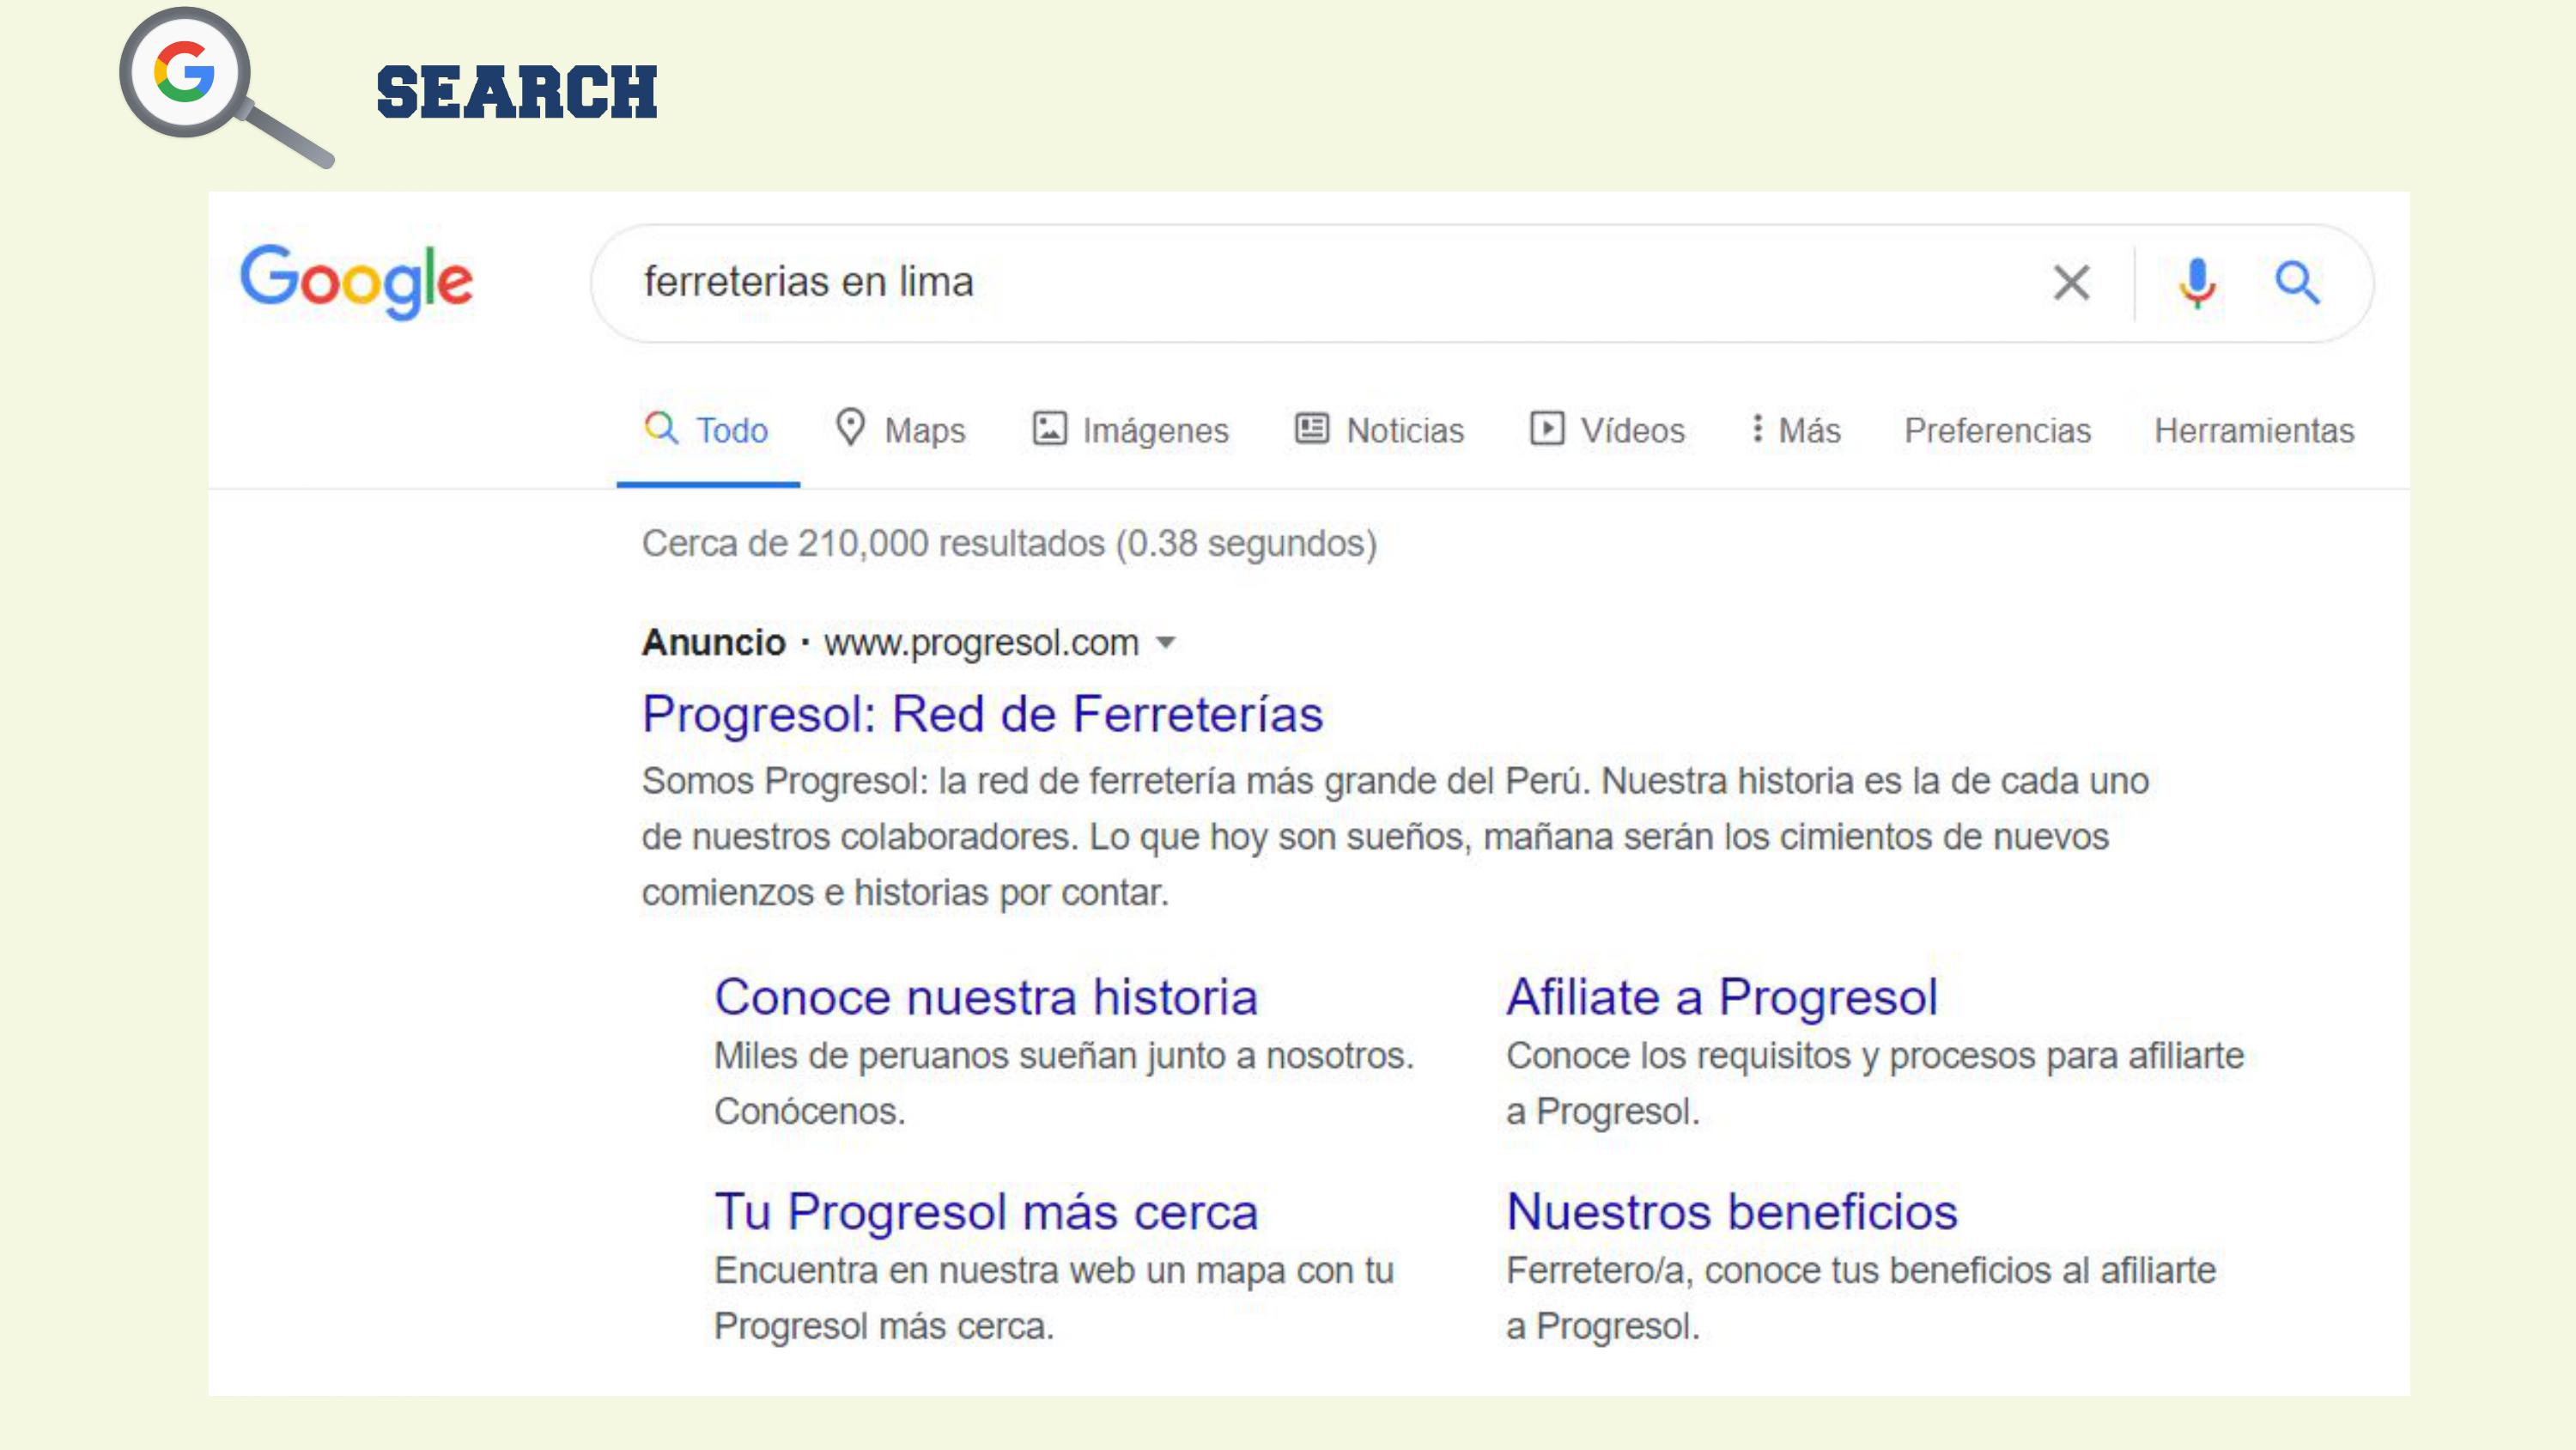Click the blue magnifier search button

2297,283
